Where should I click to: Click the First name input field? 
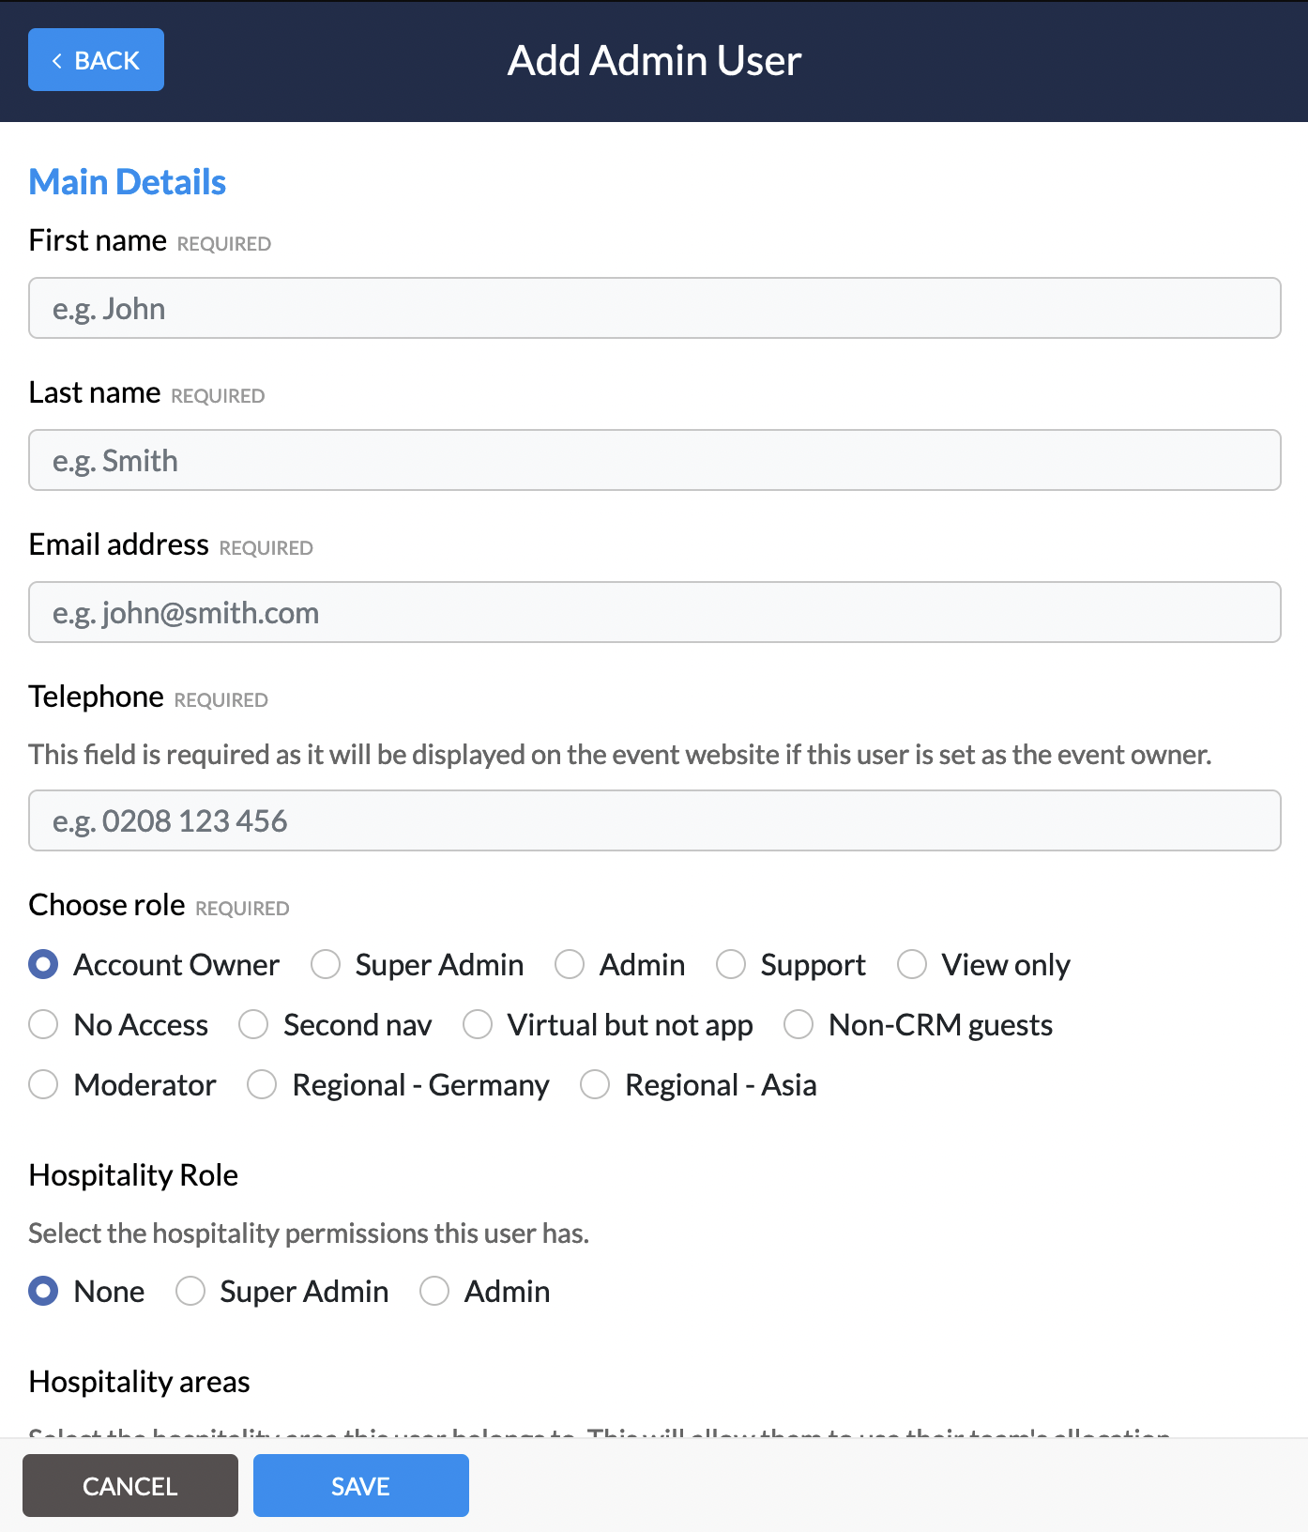(x=655, y=308)
